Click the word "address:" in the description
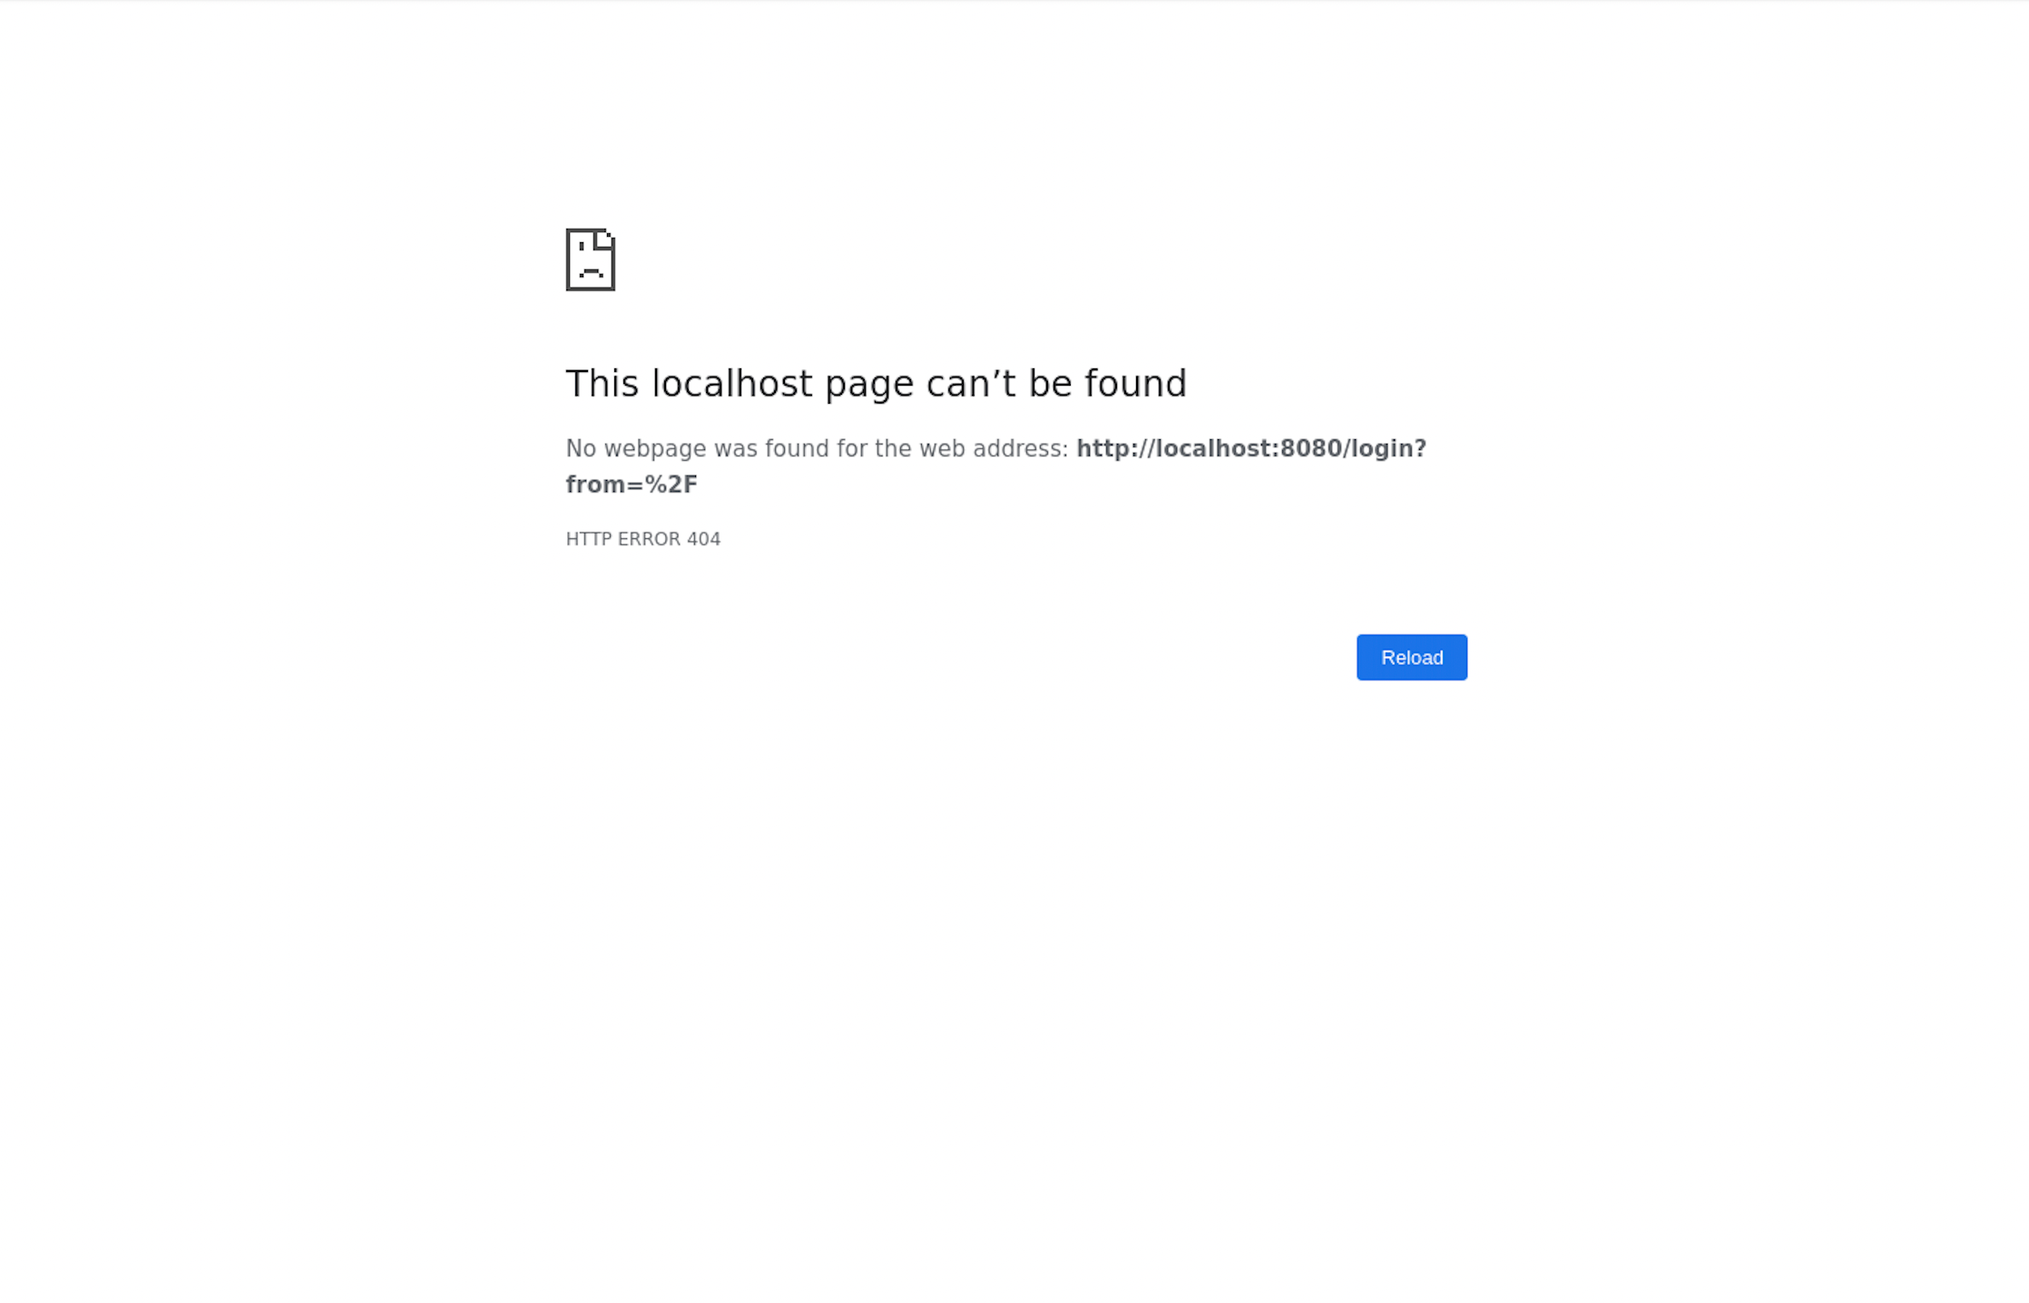 pyautogui.click(x=1020, y=448)
